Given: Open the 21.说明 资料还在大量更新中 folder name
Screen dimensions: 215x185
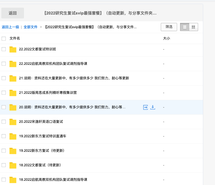Looking at the screenshot, I should pyautogui.click(x=74, y=78).
